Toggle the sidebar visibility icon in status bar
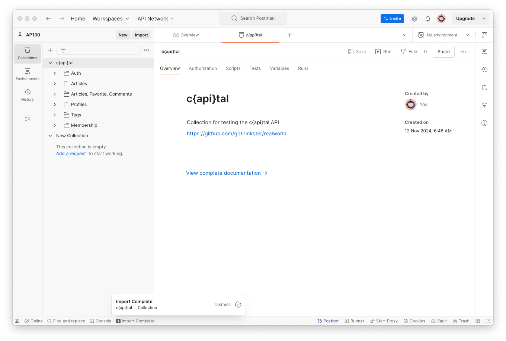Viewport: 506px width, 341px height. click(x=17, y=321)
